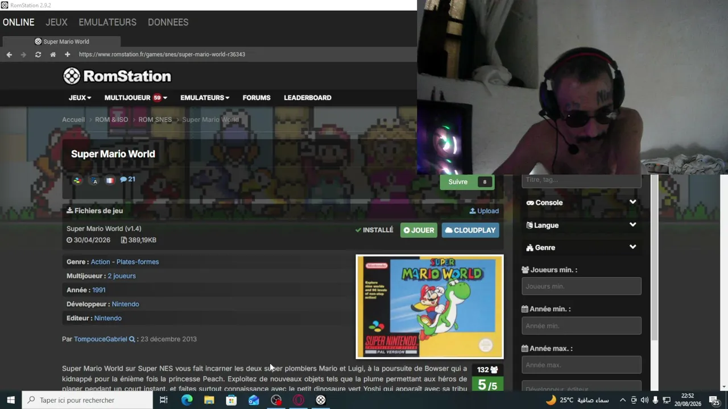Open the TompouceGabriel profile link
728x409 pixels.
point(101,339)
